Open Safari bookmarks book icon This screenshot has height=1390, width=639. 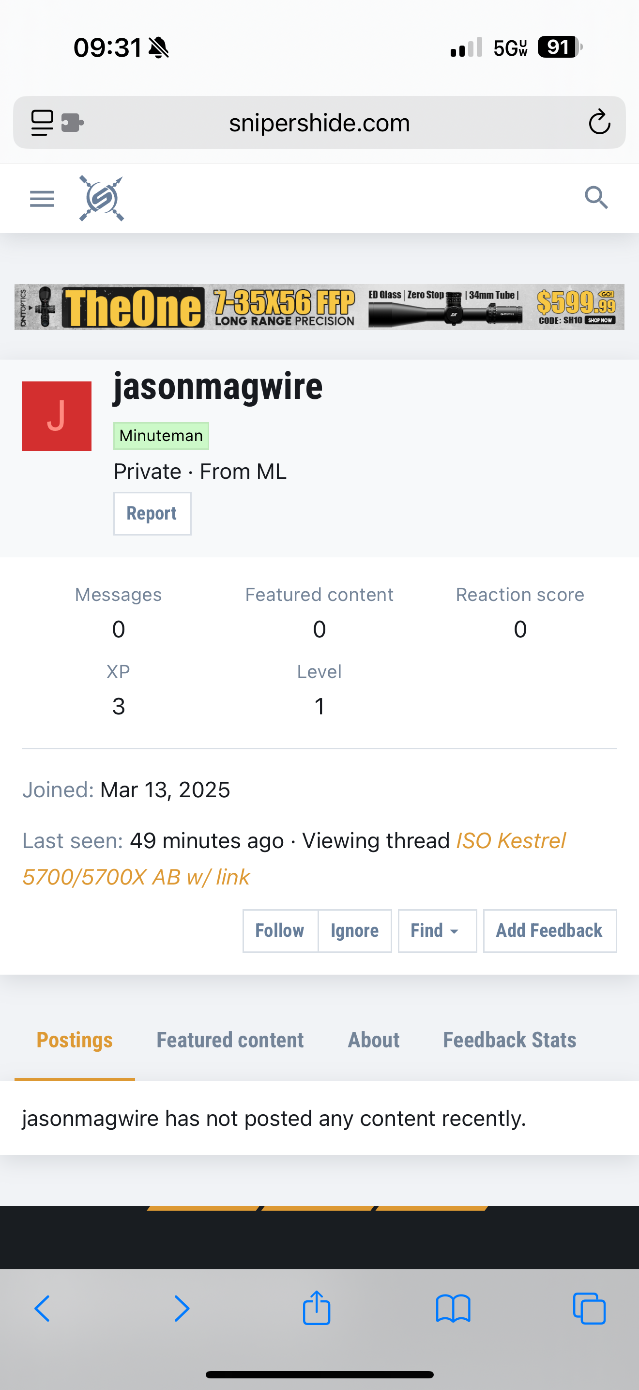[453, 1309]
